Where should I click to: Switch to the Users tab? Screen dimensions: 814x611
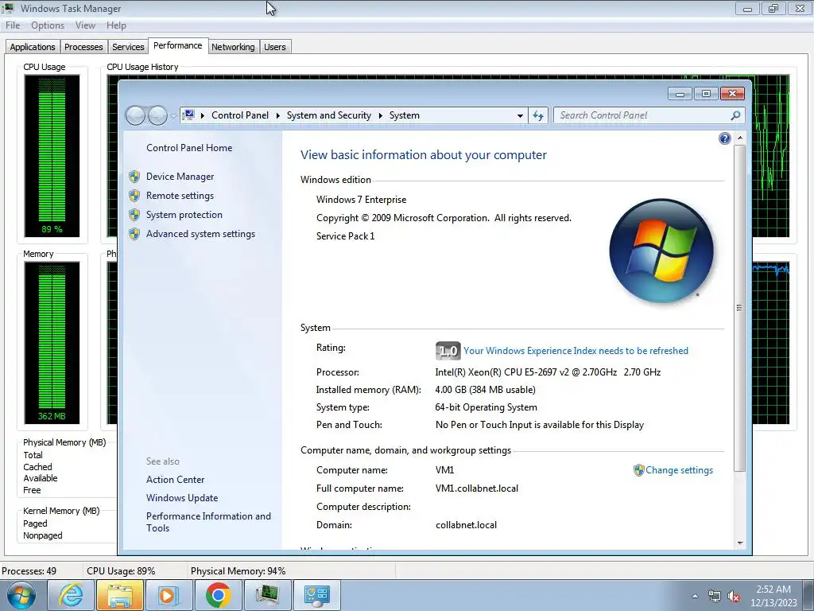[274, 47]
